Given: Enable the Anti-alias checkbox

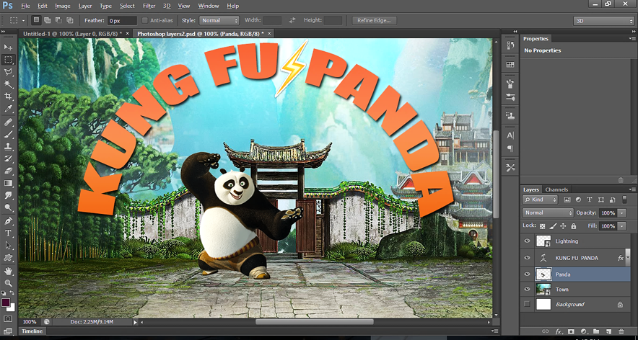Looking at the screenshot, I should pyautogui.click(x=145, y=20).
